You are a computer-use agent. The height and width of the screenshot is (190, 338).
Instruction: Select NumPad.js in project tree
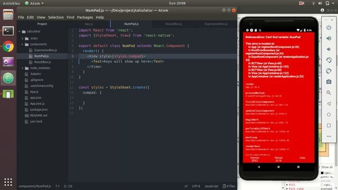click(41, 56)
